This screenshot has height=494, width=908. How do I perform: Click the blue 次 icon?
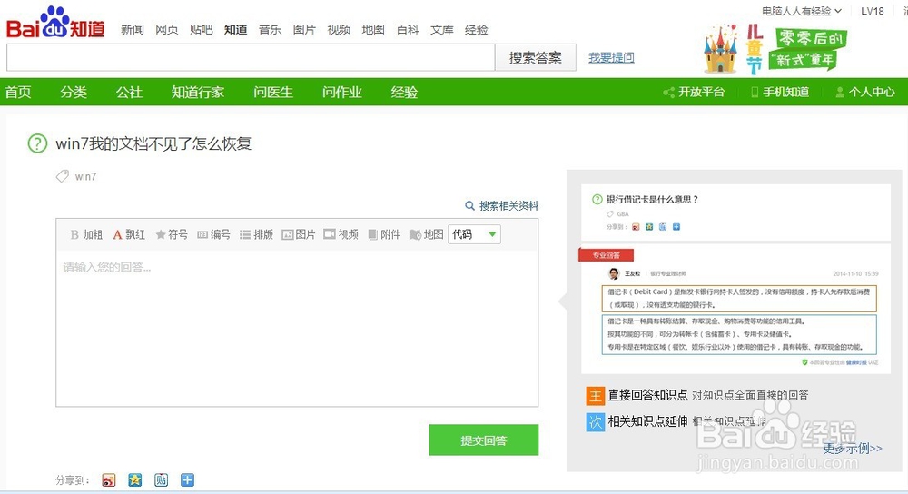coord(596,422)
